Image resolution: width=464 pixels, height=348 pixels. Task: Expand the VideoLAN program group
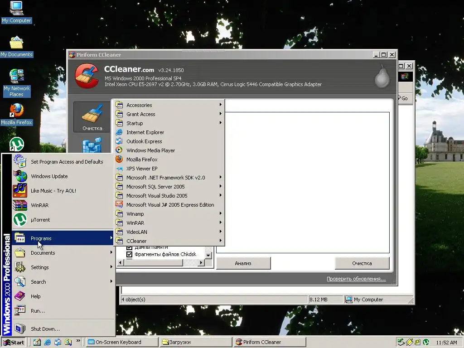(x=169, y=232)
